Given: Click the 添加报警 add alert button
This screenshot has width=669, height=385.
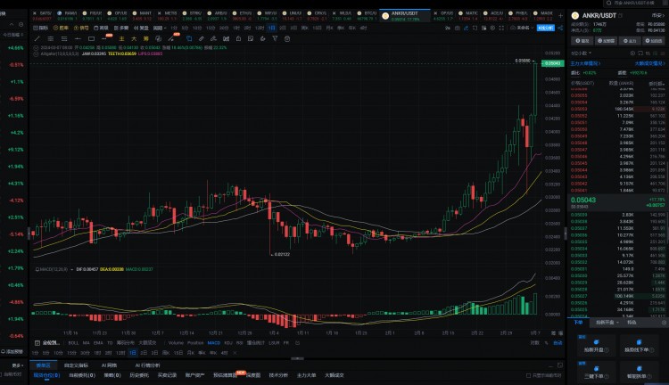Looking at the screenshot, I should [x=12, y=352].
